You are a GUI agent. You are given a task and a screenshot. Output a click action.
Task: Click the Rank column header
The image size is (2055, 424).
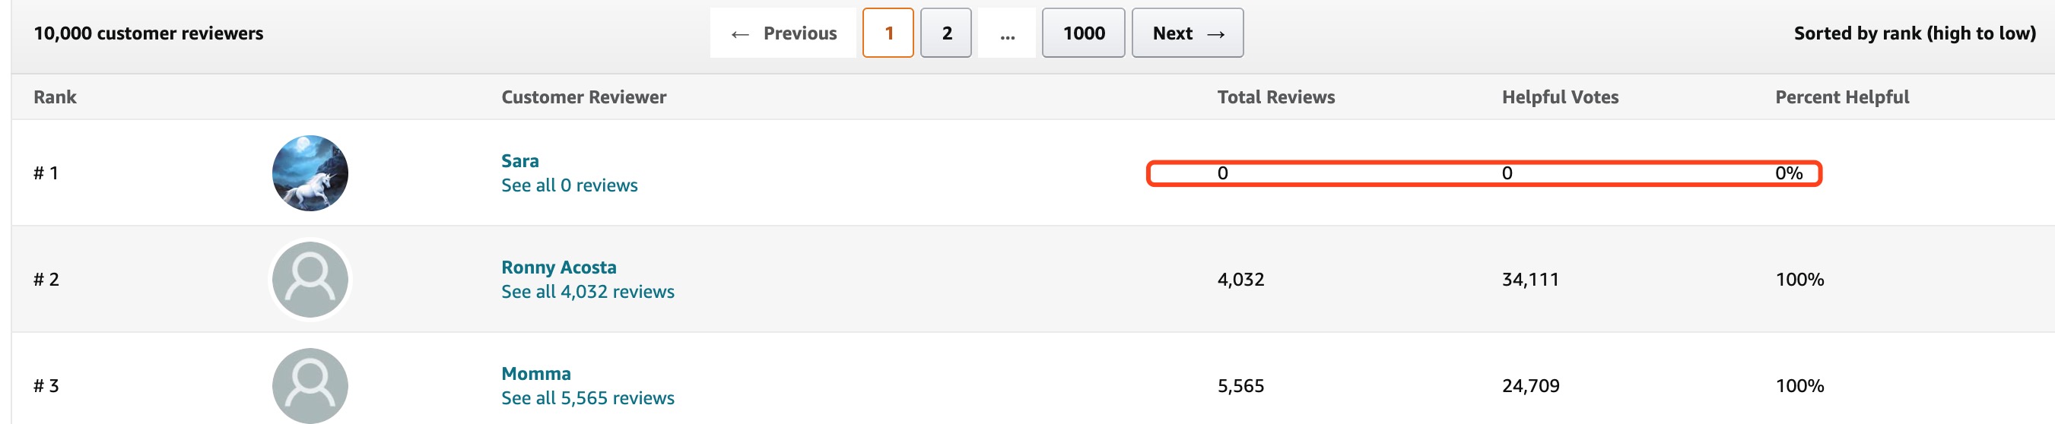[x=55, y=97]
